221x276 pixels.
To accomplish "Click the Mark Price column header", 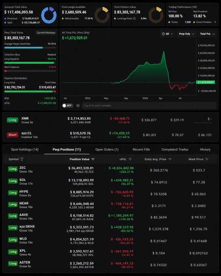I will (x=196, y=159).
